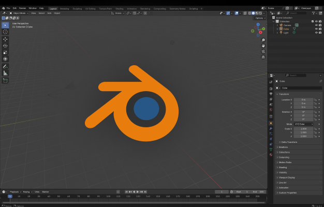The width and height of the screenshot is (324, 207).
Task: Click the End frame field
Action: coord(258,192)
